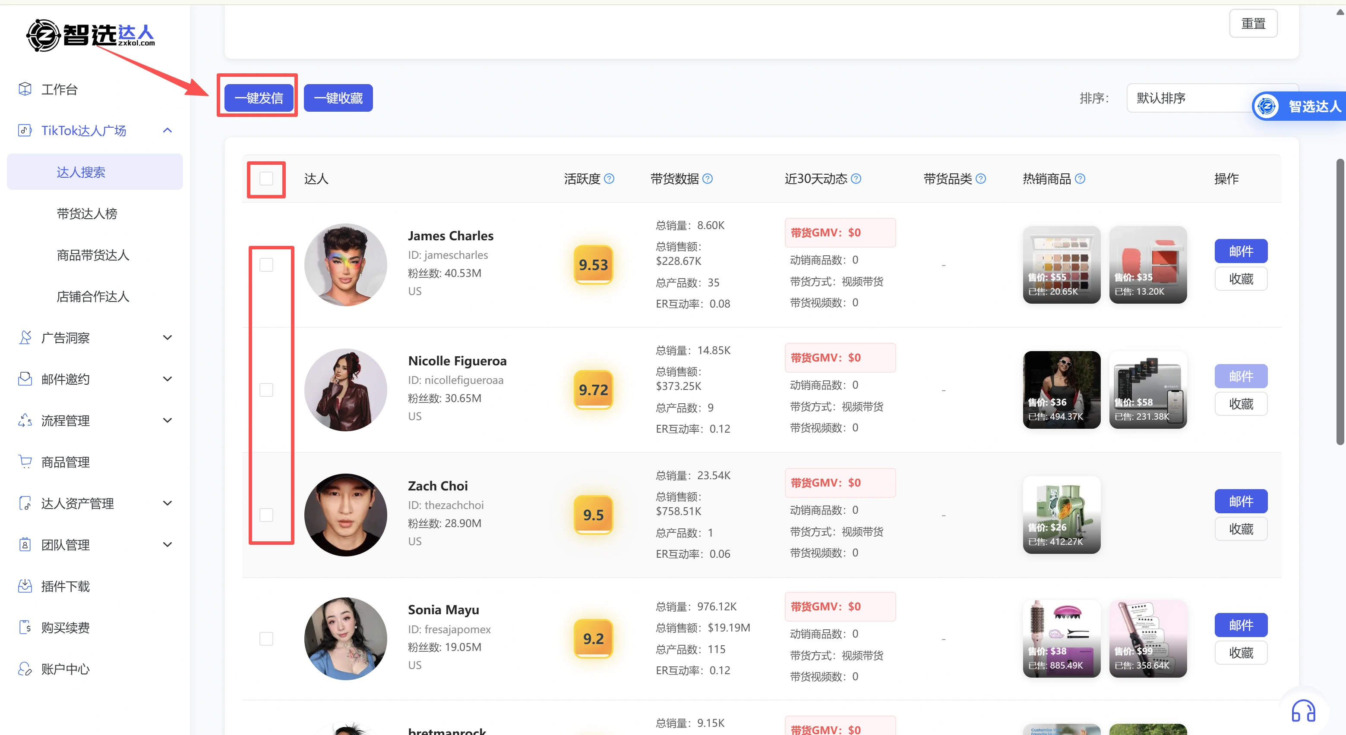Screen dimensions: 1346x735
Task: Click the help icon beside 活跃度
Action: 609,179
